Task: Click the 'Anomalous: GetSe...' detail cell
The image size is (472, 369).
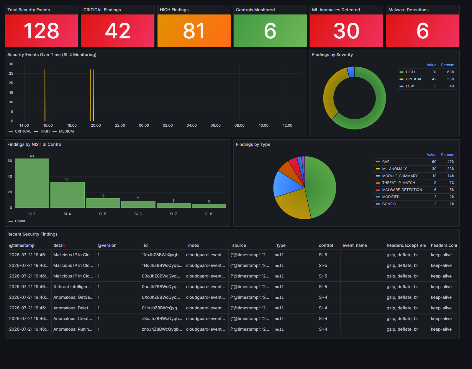Action: pos(73,297)
